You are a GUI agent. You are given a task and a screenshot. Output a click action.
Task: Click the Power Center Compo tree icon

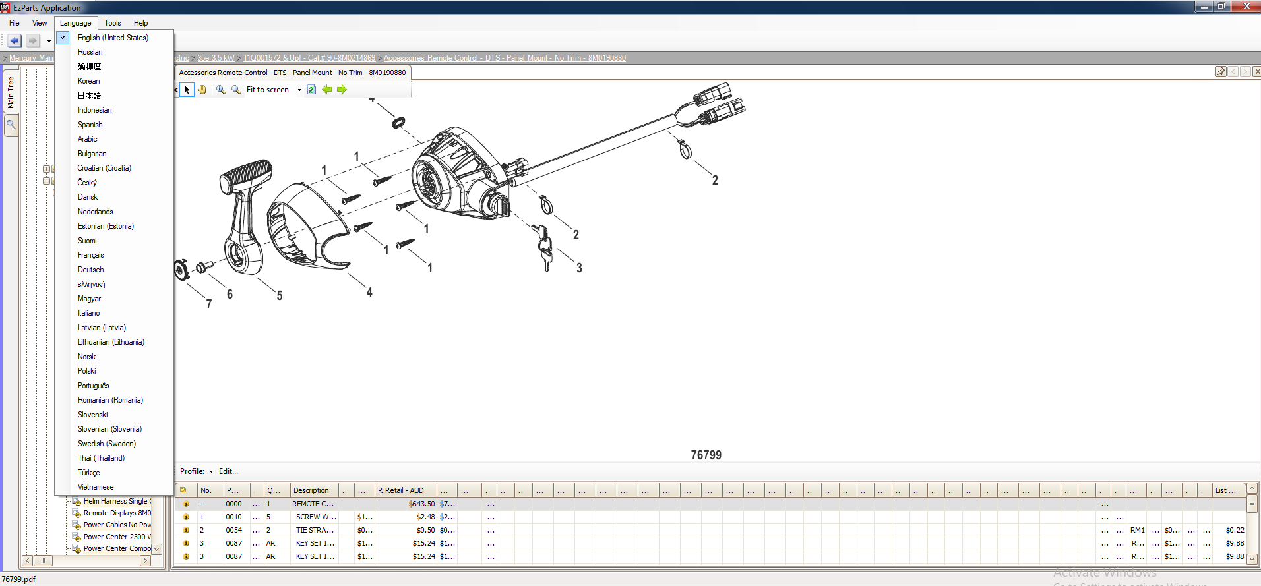coord(77,548)
